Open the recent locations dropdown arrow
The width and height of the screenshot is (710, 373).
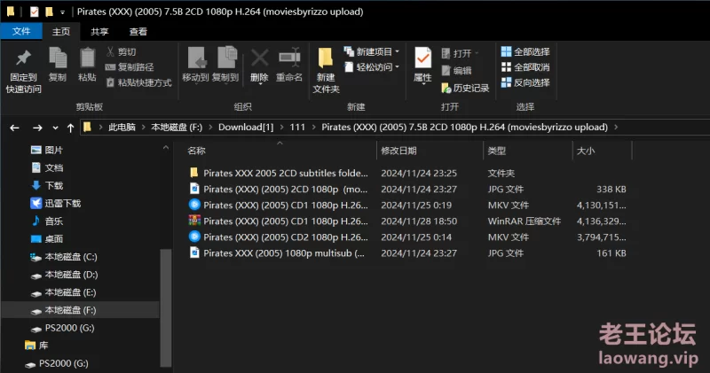tap(55, 128)
